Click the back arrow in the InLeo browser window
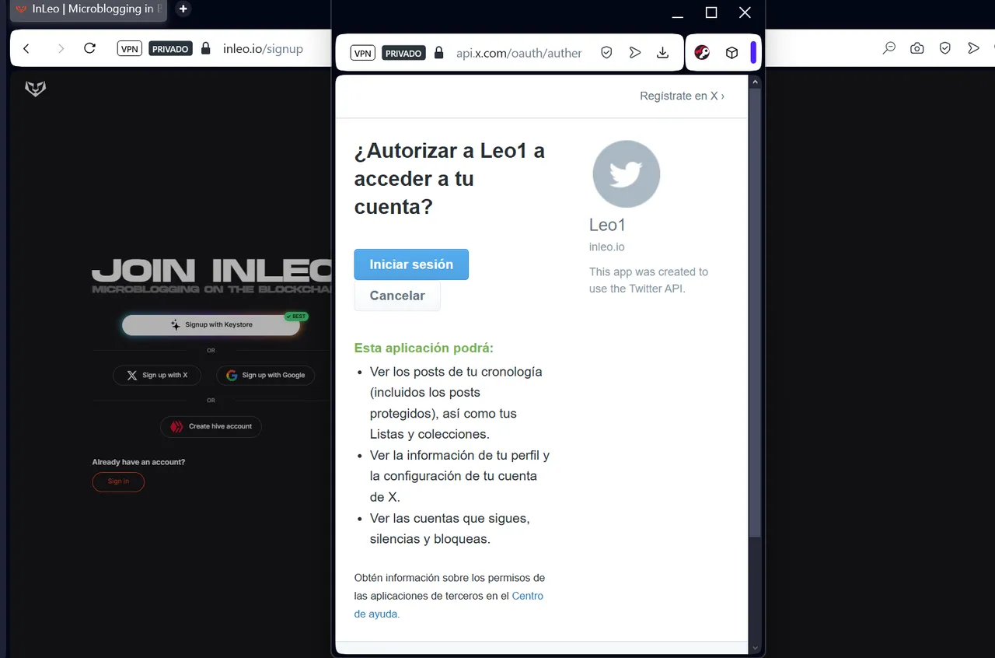The image size is (995, 658). [26, 48]
